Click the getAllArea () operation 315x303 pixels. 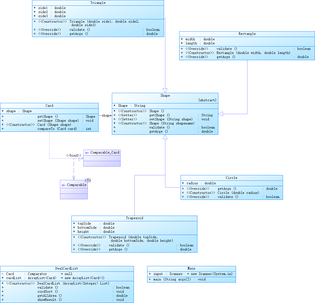tap(64, 296)
